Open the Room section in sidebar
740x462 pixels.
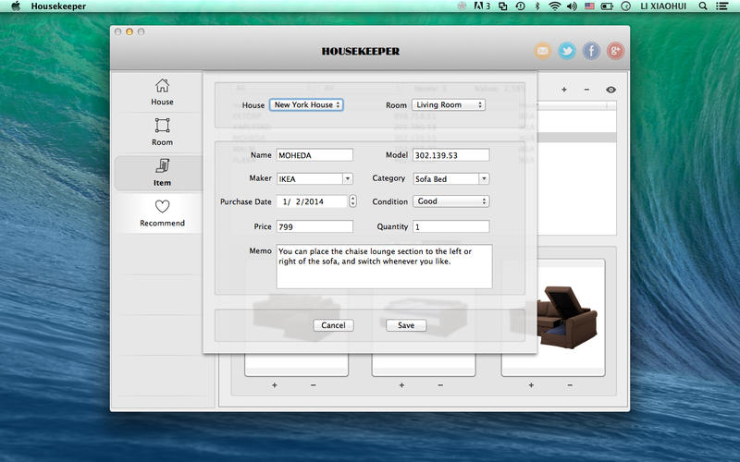click(x=162, y=132)
